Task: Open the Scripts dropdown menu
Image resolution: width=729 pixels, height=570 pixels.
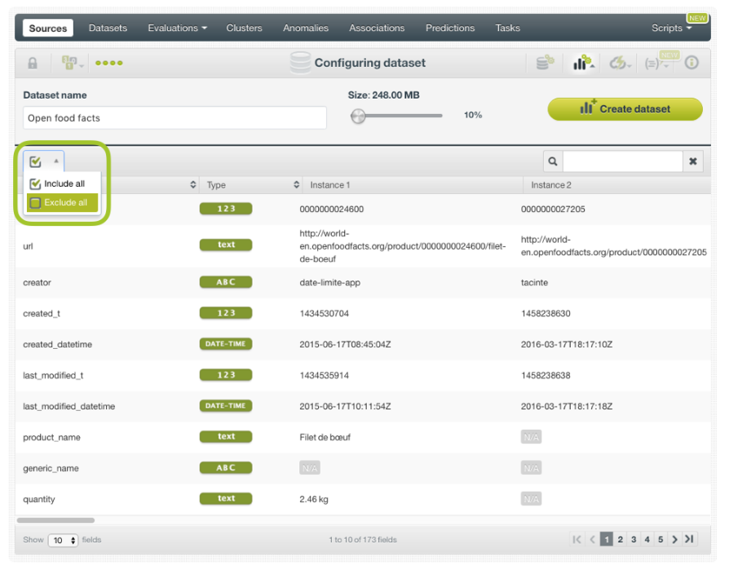Action: (x=671, y=28)
